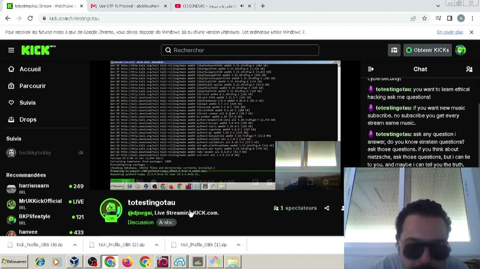
Task: Open the file explorer folder in taskbar
Action: pyautogui.click(x=233, y=262)
